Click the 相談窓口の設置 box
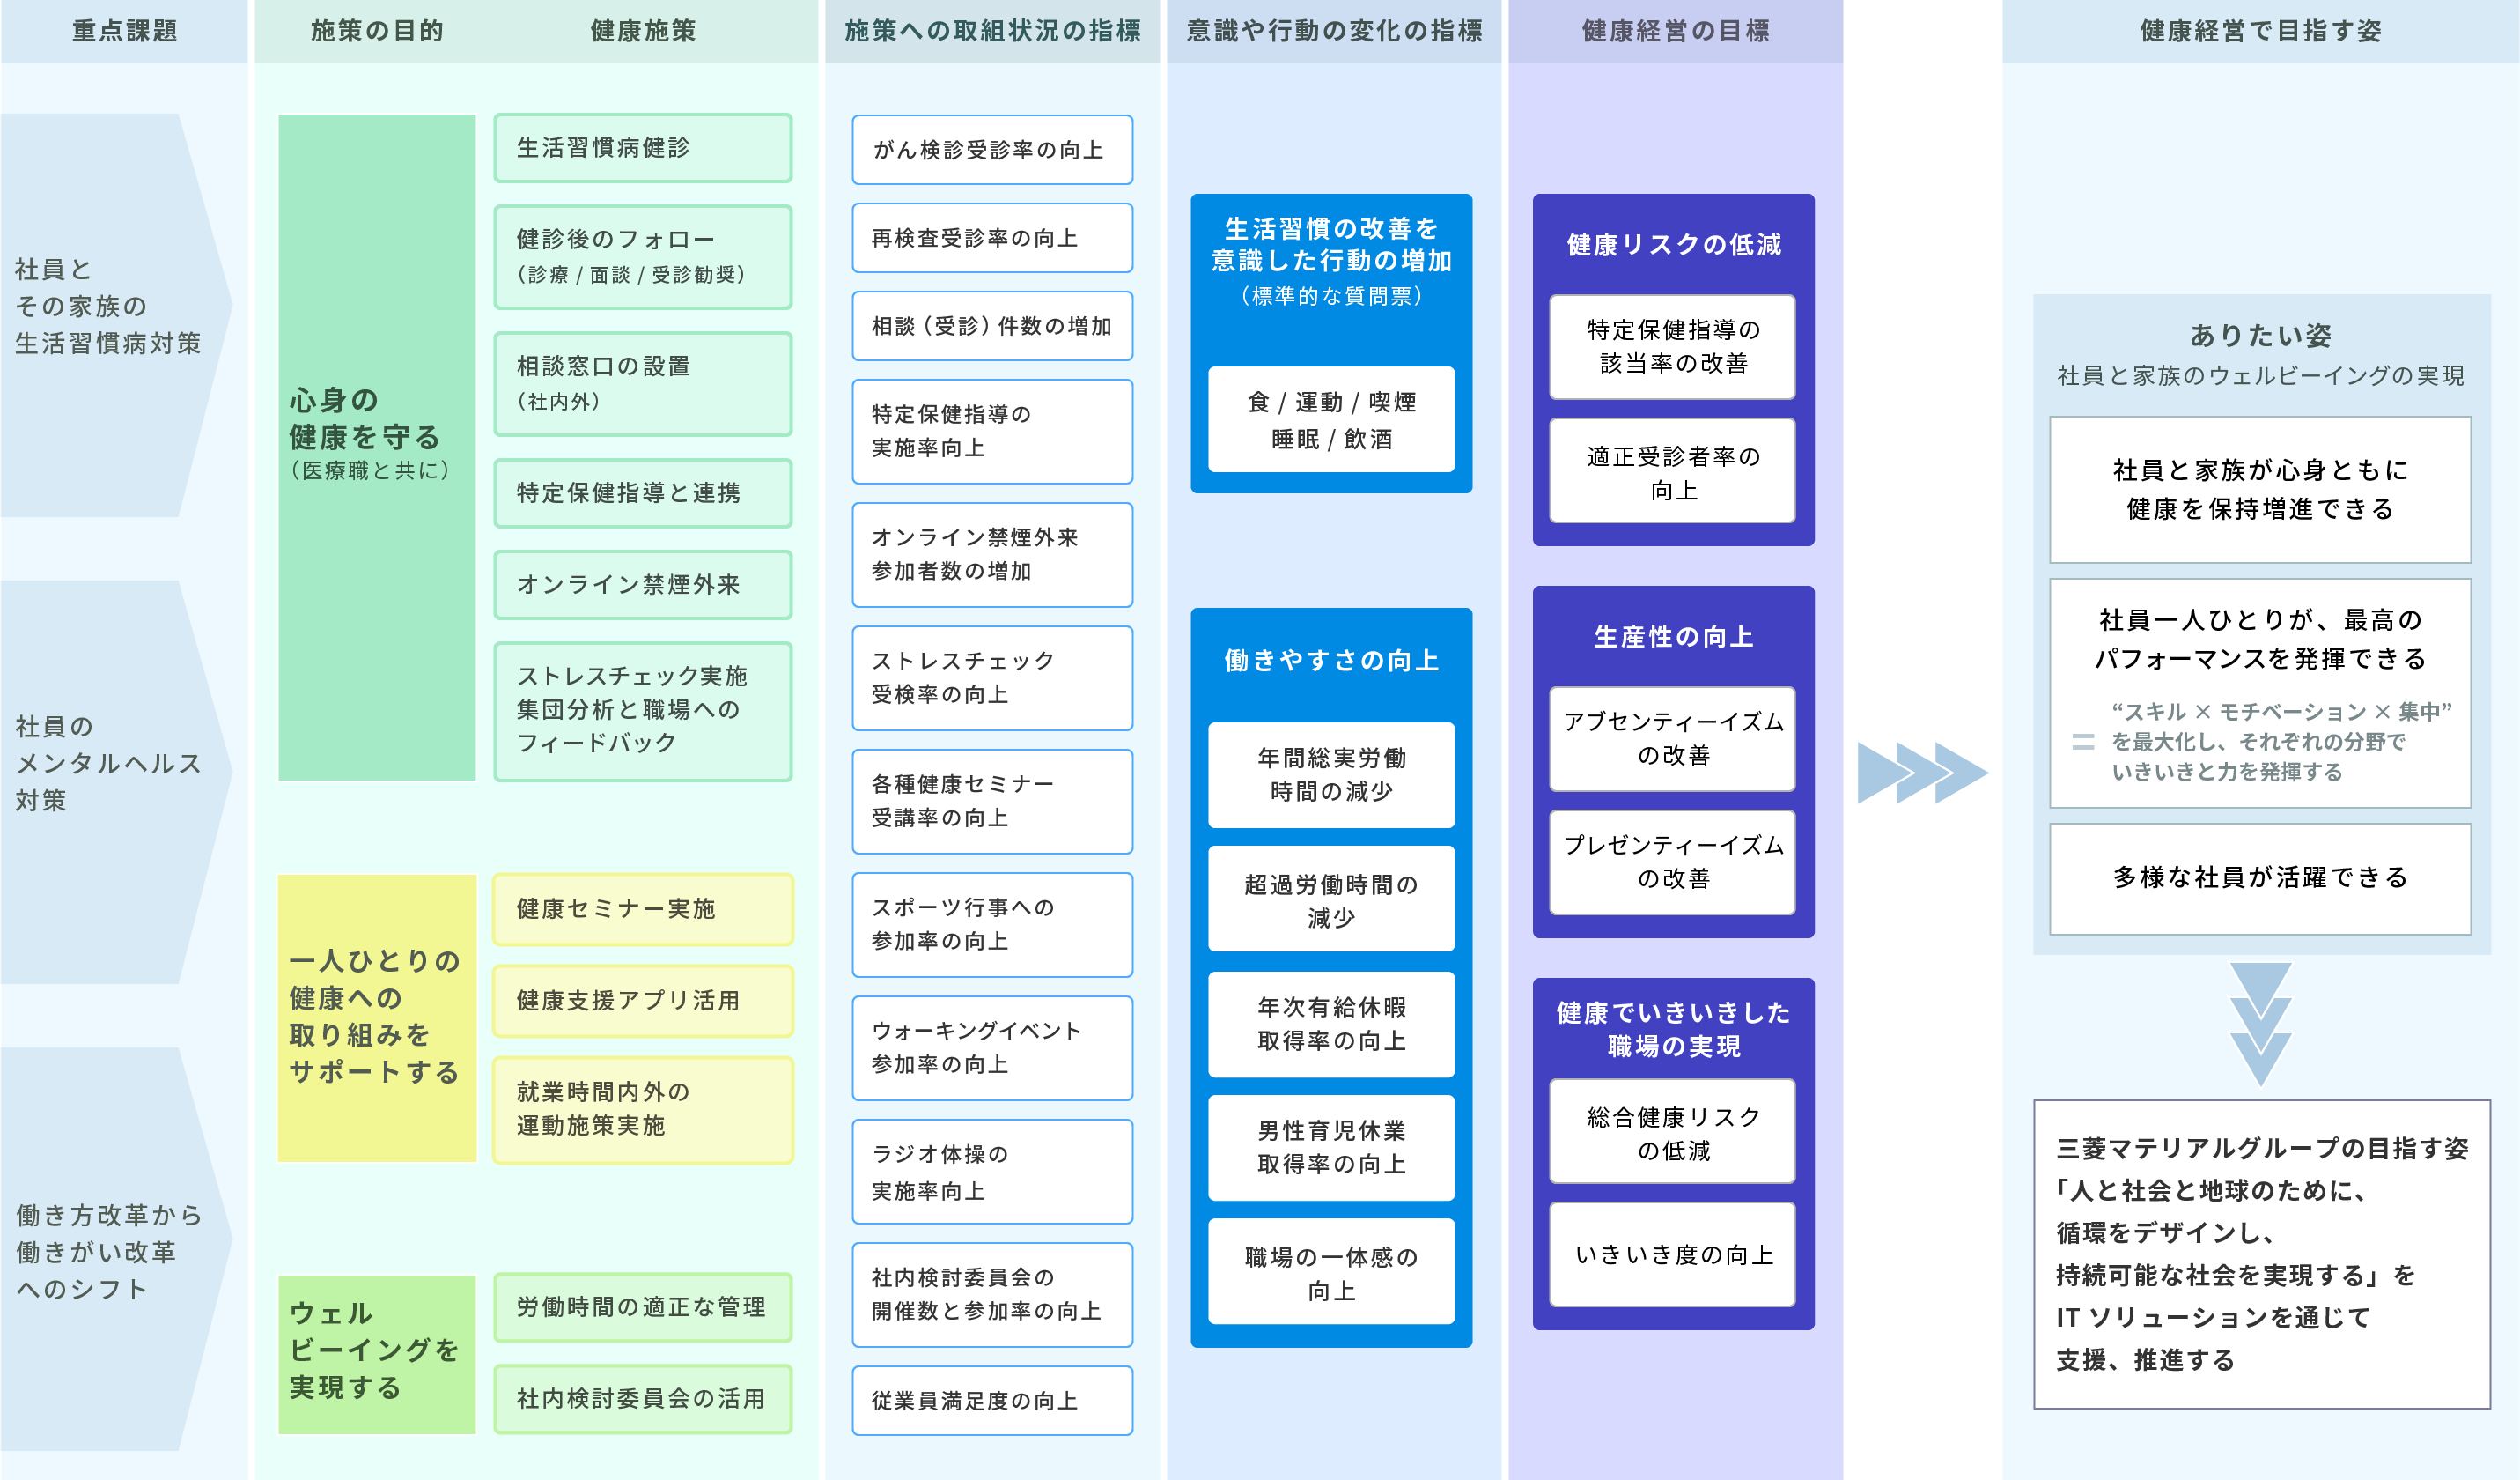 643,384
